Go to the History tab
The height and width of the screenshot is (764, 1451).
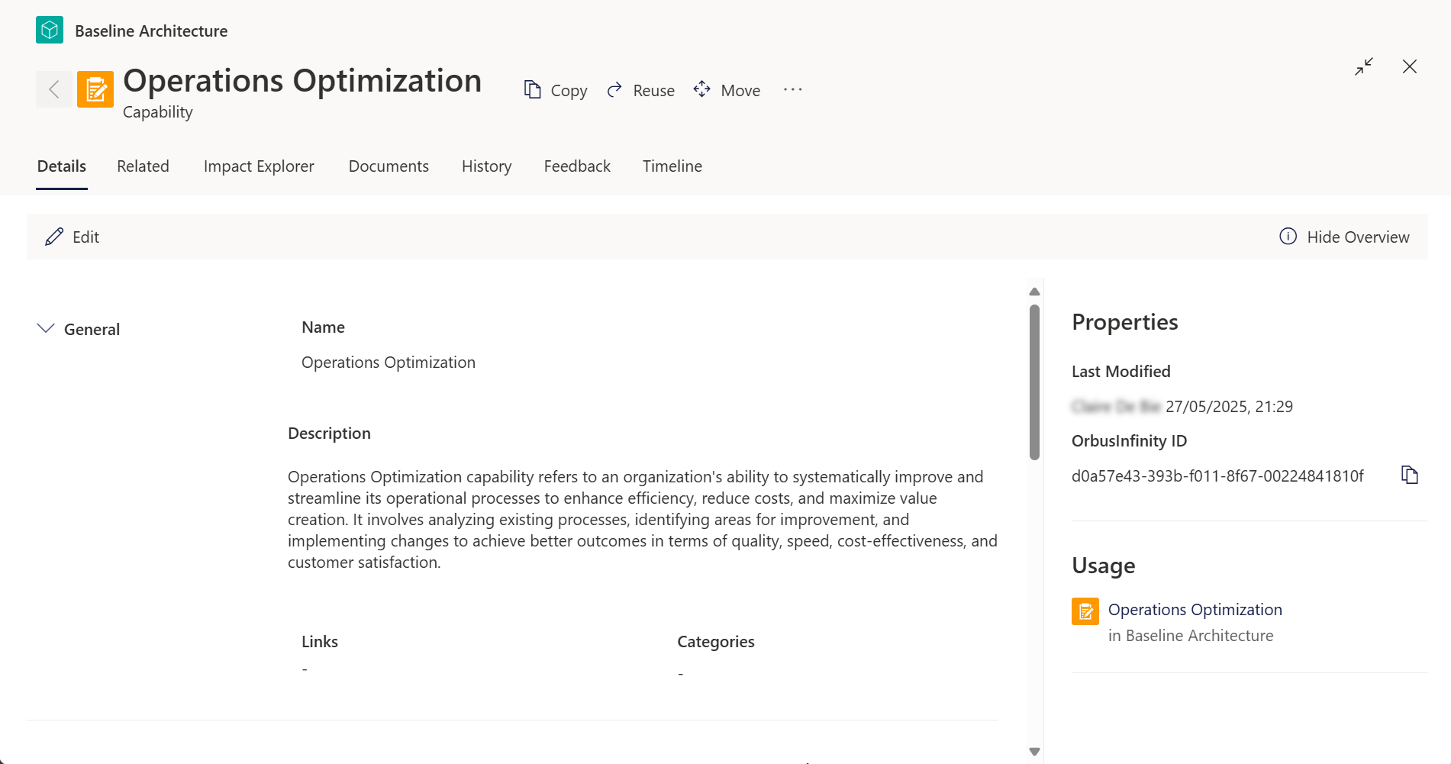[486, 166]
